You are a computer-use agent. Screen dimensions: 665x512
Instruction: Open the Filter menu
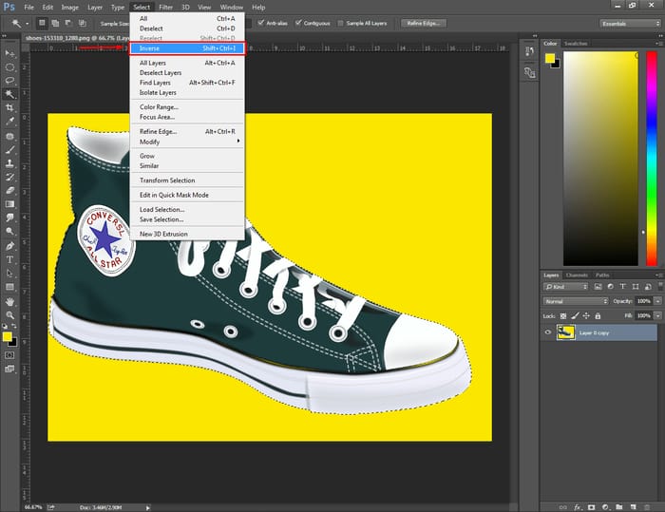click(x=165, y=8)
